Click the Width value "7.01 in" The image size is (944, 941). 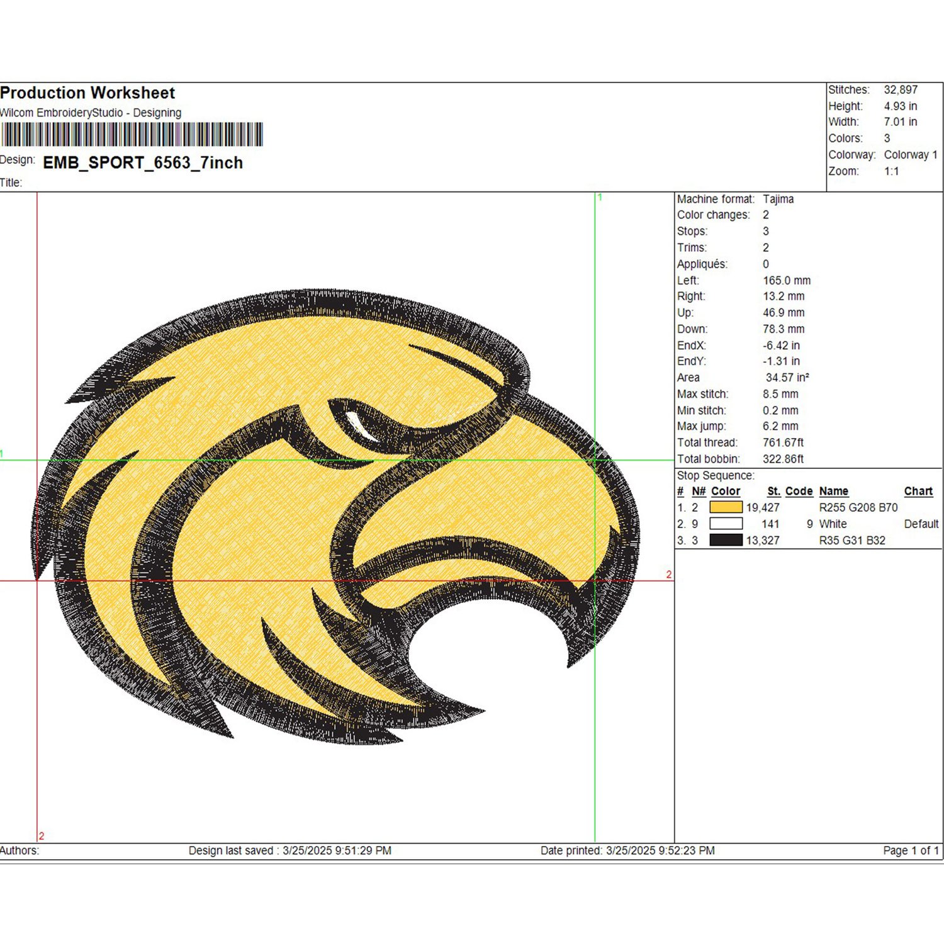901,122
